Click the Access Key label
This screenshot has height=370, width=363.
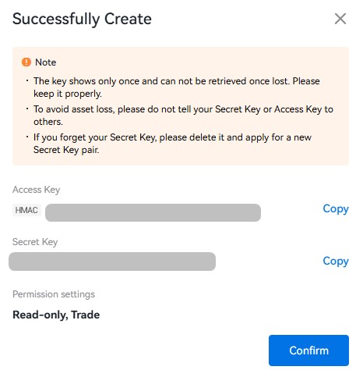click(x=36, y=190)
